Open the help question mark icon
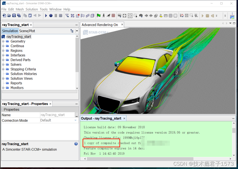 76,144
